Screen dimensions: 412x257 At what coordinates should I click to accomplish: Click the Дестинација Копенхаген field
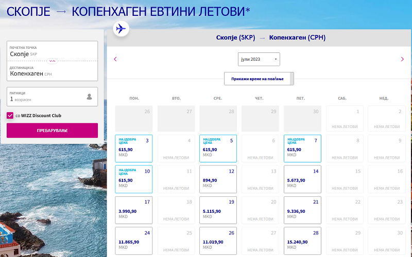click(x=51, y=71)
